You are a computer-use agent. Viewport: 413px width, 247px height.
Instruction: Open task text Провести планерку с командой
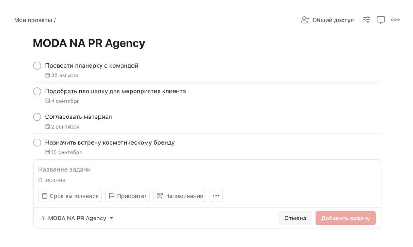(x=92, y=65)
